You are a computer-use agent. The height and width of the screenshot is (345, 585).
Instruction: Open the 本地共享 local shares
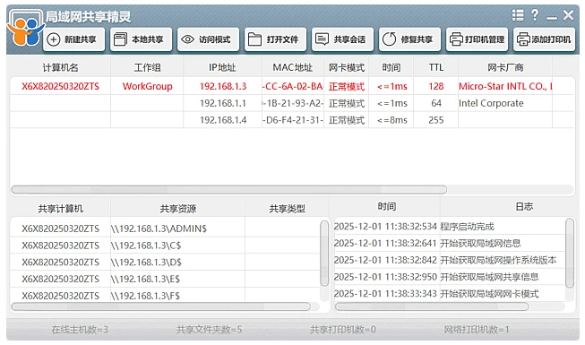[141, 39]
